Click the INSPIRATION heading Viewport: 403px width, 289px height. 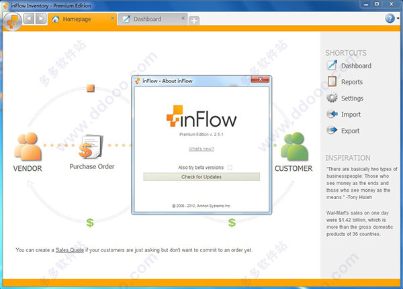pyautogui.click(x=348, y=158)
